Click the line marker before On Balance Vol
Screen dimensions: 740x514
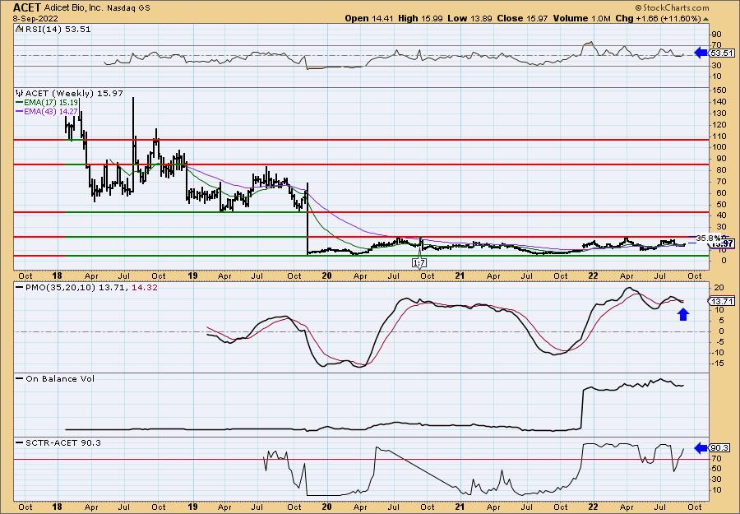pos(20,378)
